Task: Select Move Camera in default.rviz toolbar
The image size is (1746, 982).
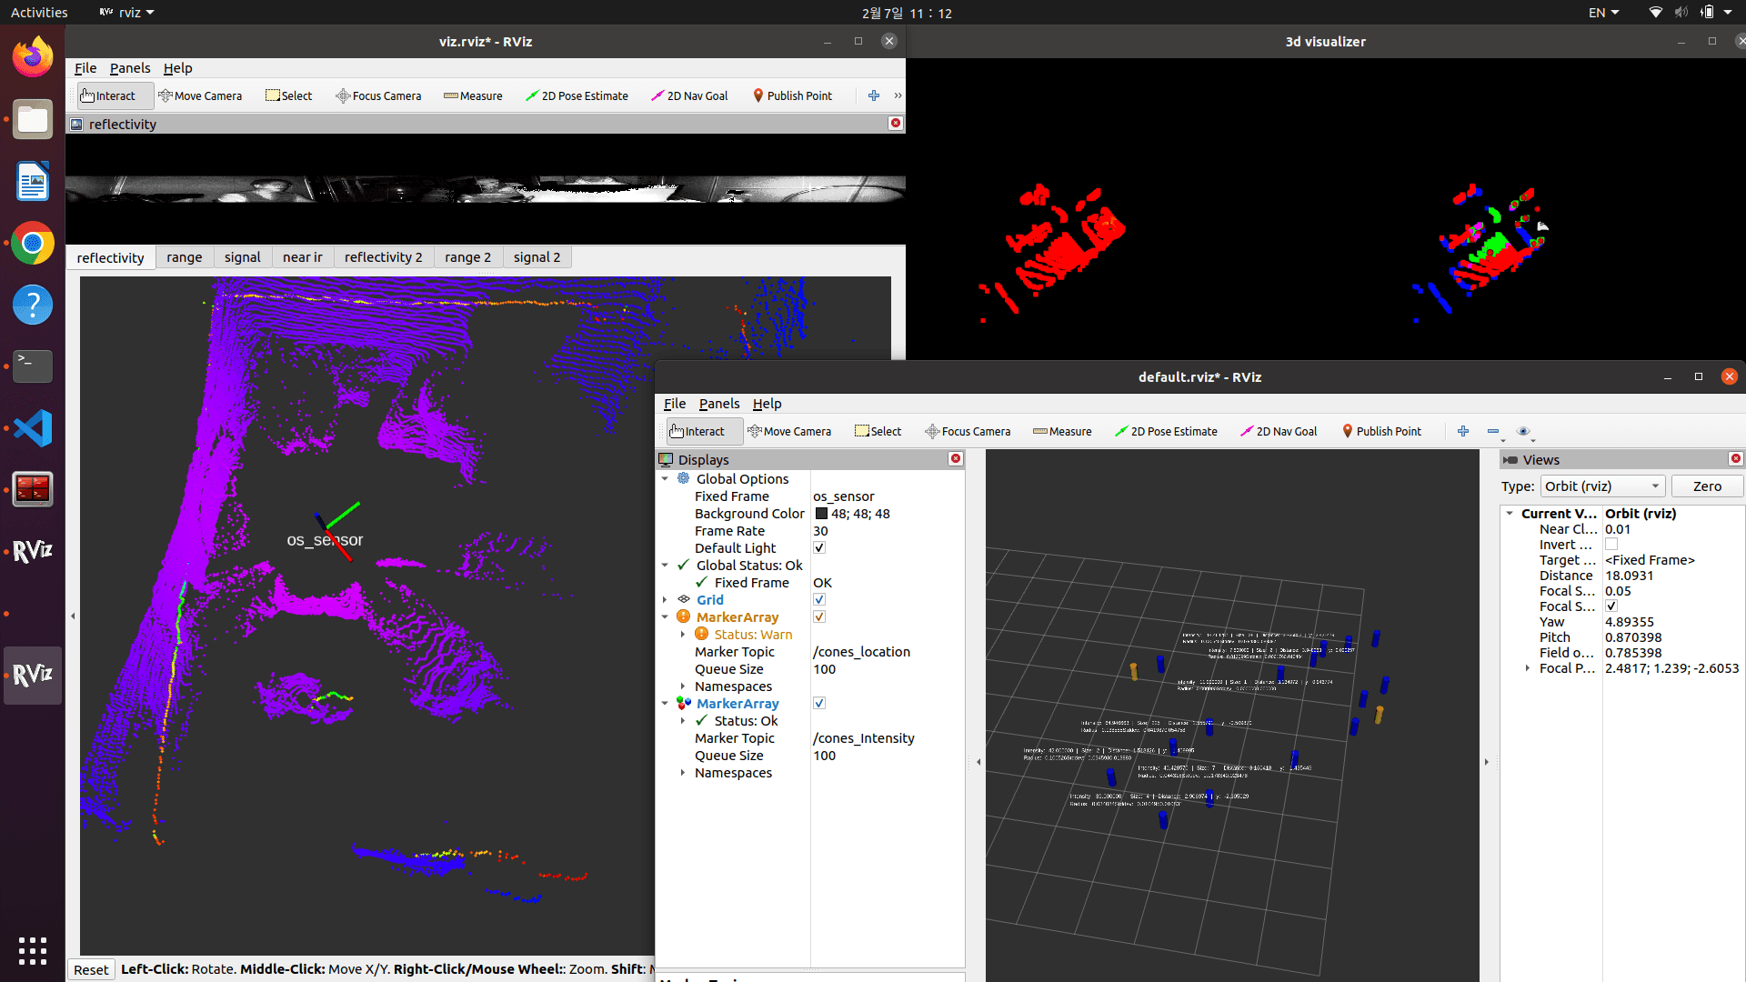Action: [789, 431]
